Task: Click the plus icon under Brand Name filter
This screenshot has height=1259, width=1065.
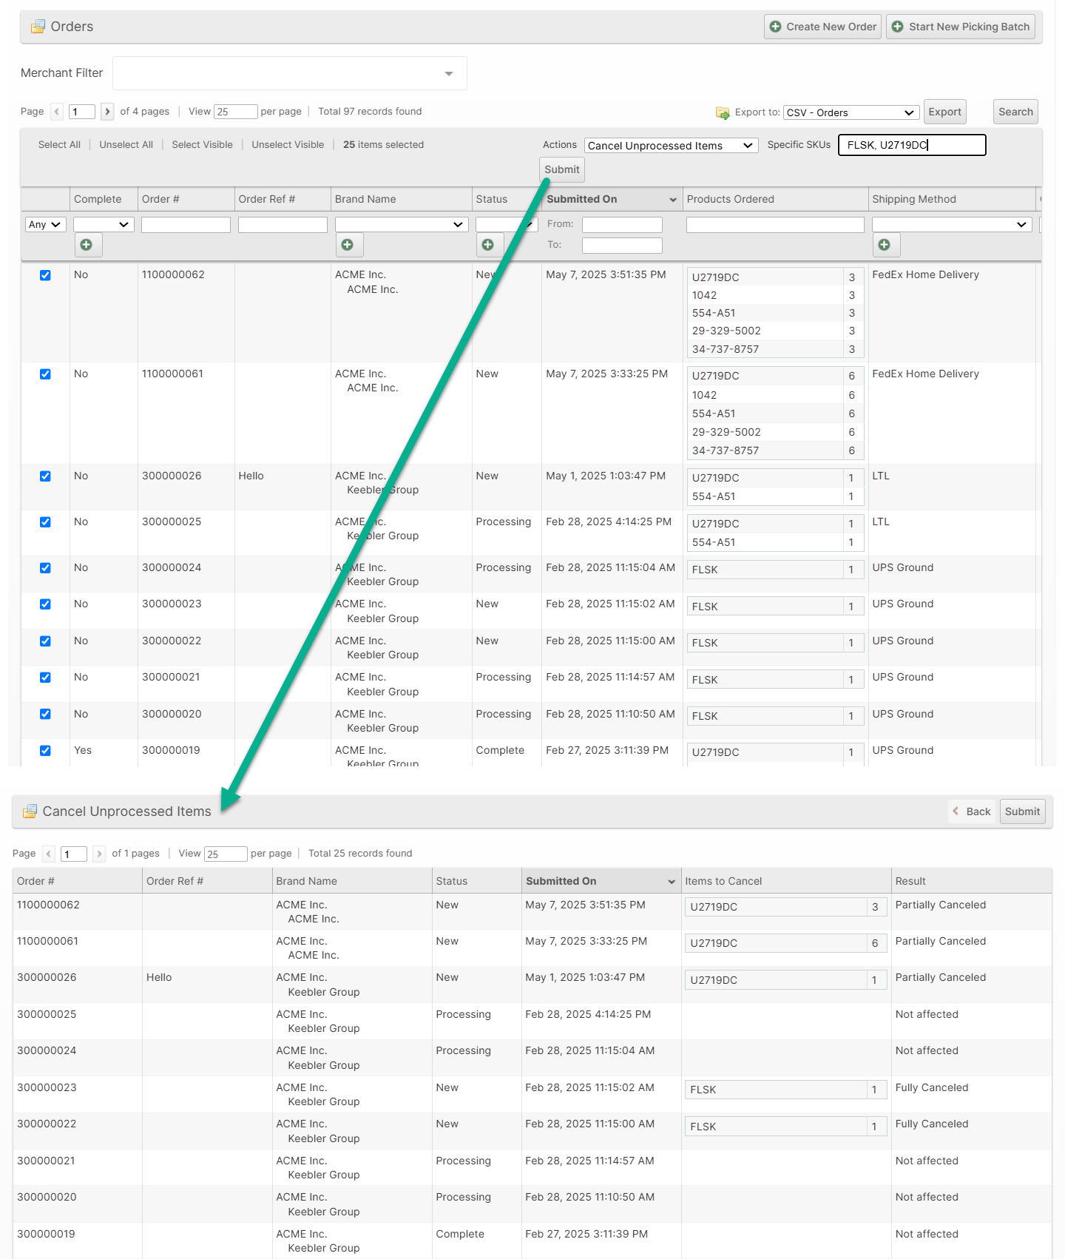Action: point(348,245)
